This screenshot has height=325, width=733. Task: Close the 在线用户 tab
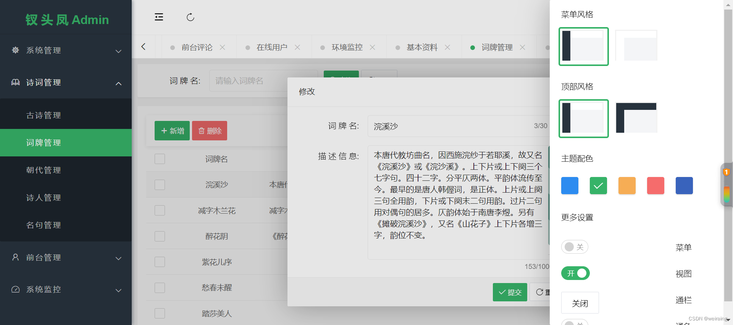pyautogui.click(x=297, y=47)
